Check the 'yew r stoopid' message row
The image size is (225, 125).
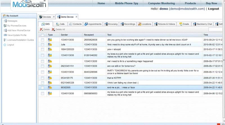pos(42,49)
